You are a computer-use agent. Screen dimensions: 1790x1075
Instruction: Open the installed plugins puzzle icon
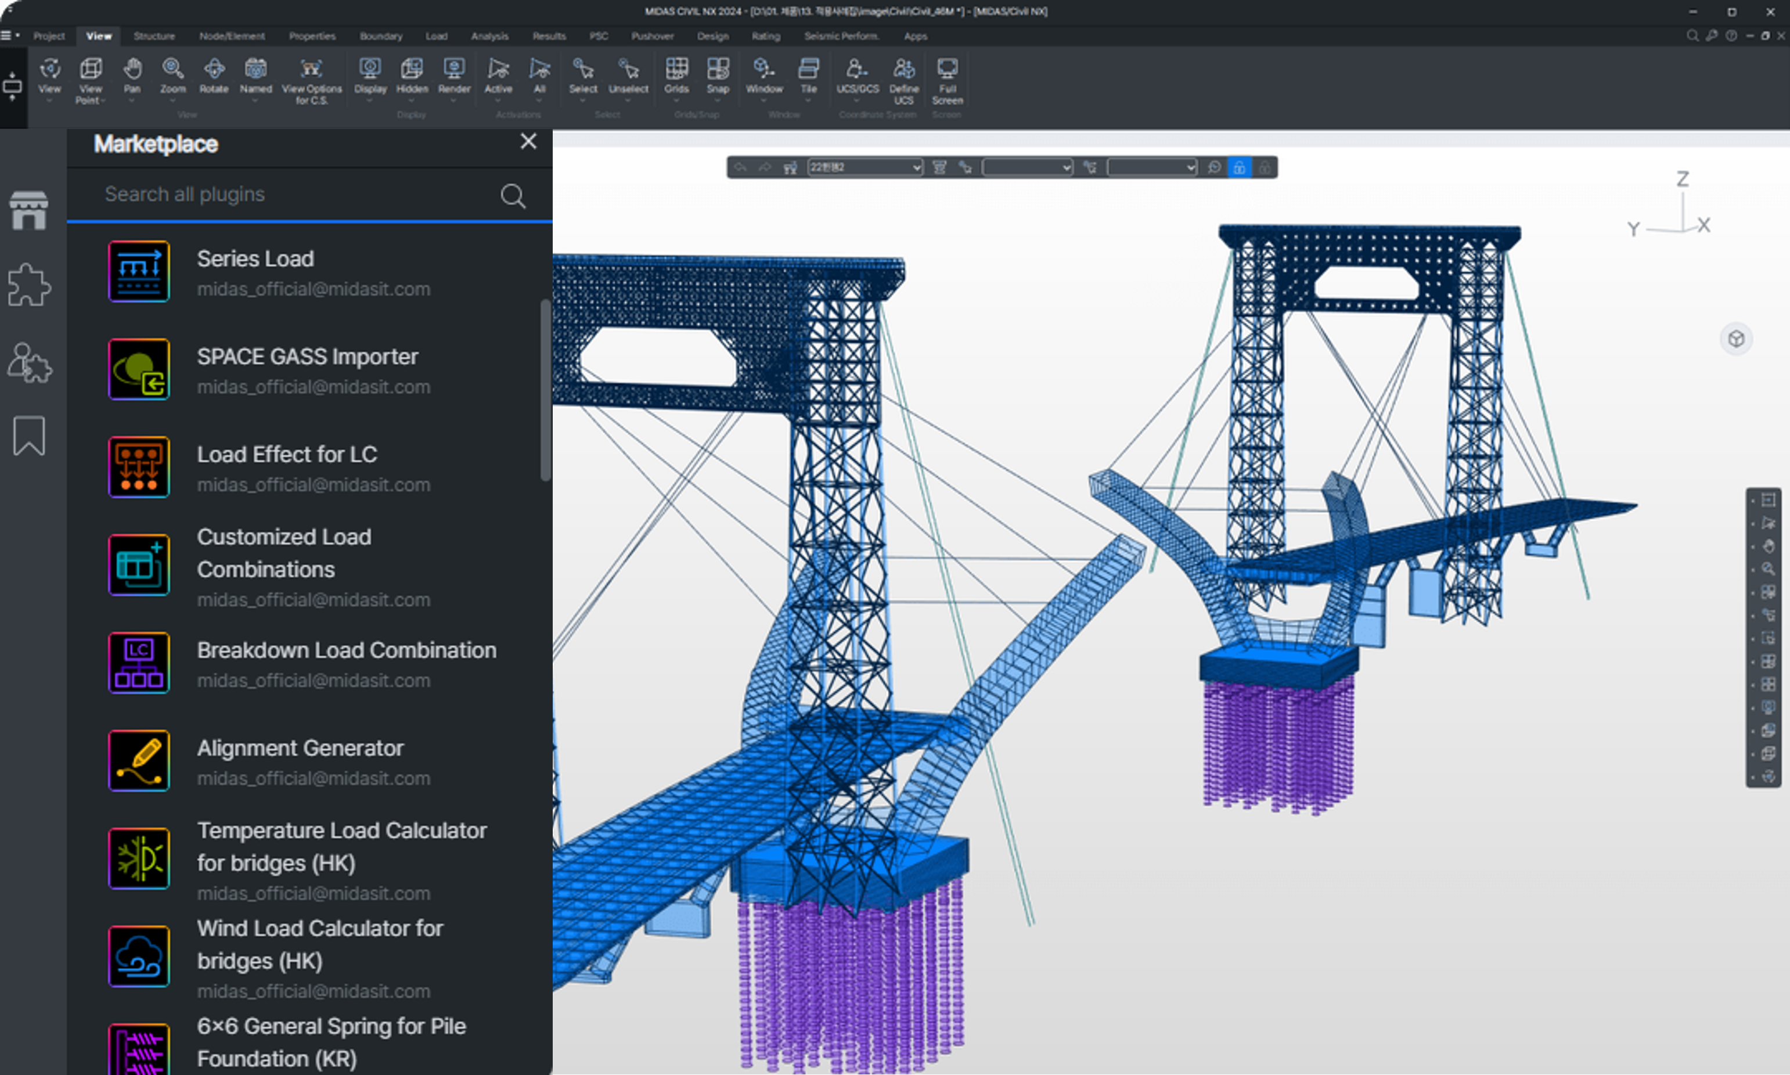tap(29, 285)
